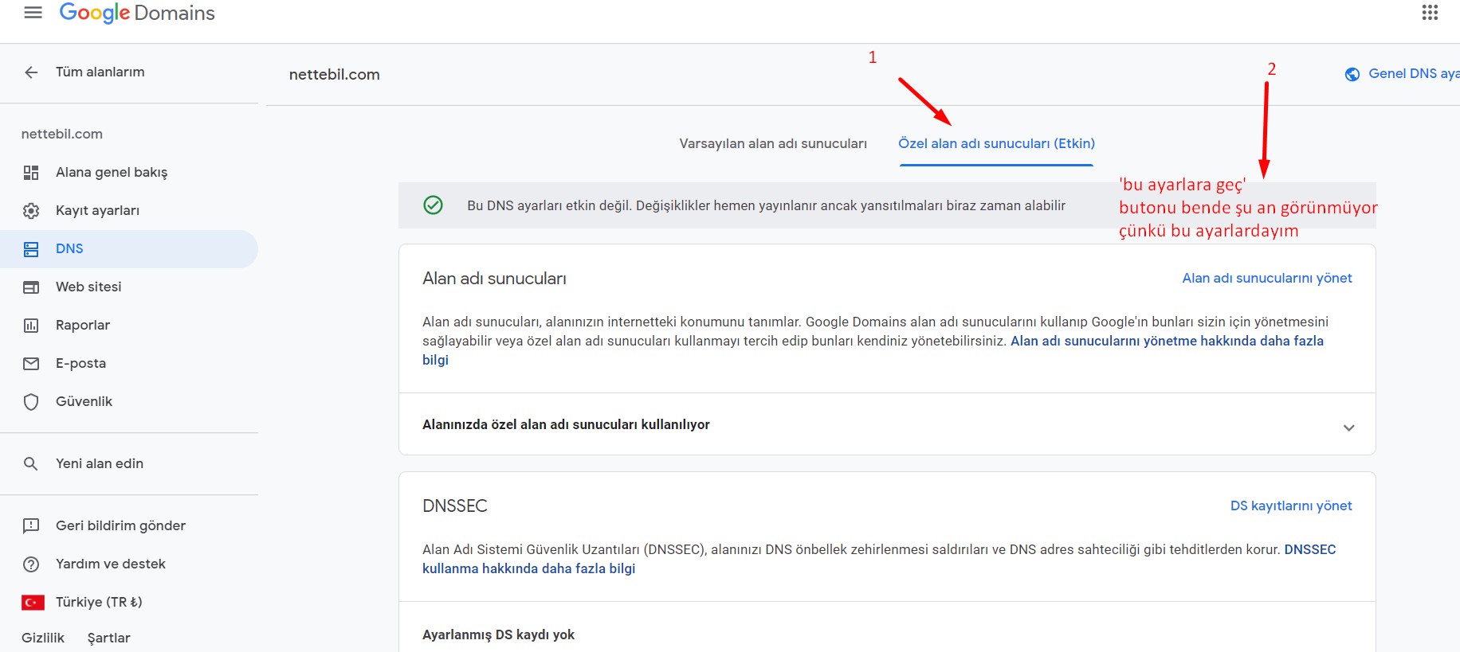
Task: Click the back arrow beside Tüm alanlarım
Action: [31, 72]
